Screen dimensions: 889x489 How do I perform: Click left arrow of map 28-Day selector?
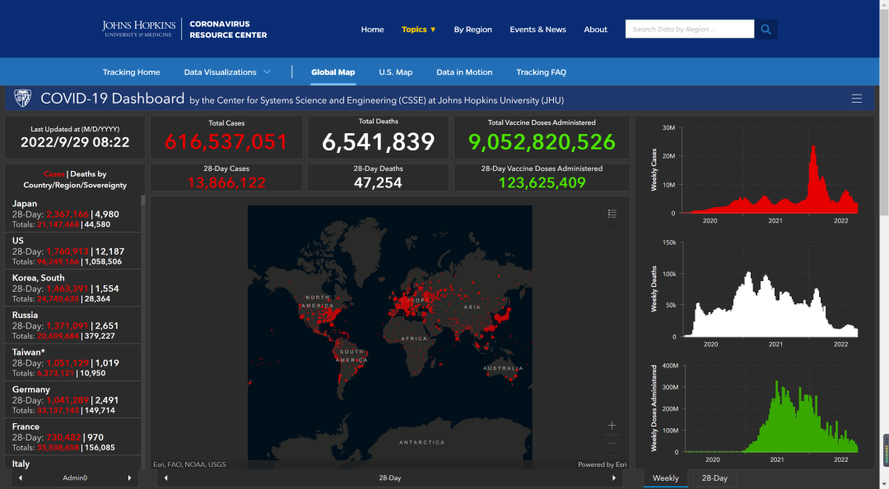166,477
